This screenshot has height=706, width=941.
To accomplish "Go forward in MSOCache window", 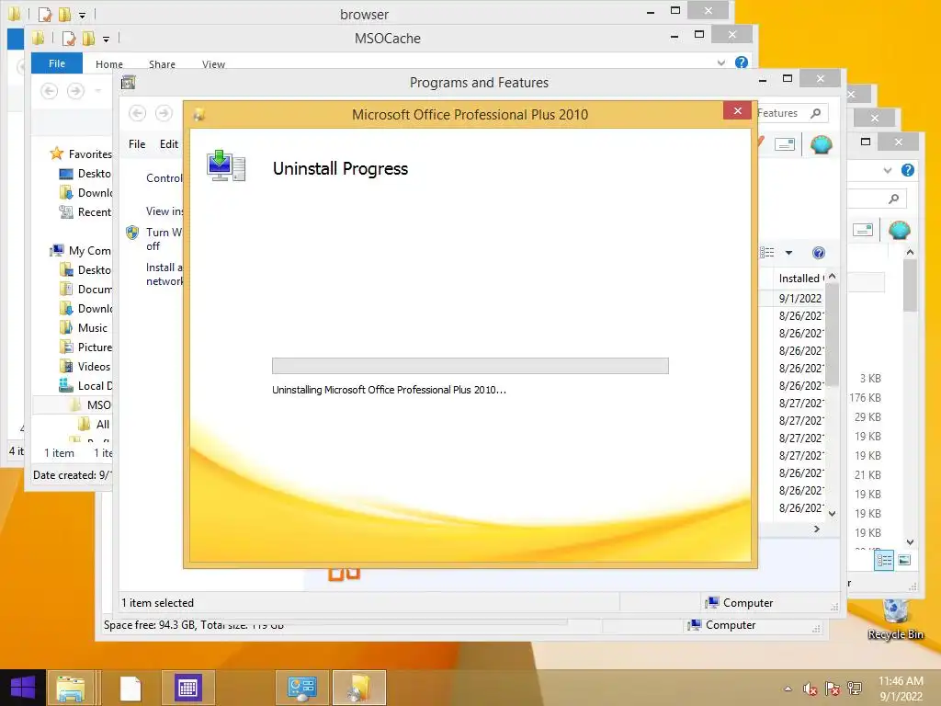I will (x=75, y=91).
